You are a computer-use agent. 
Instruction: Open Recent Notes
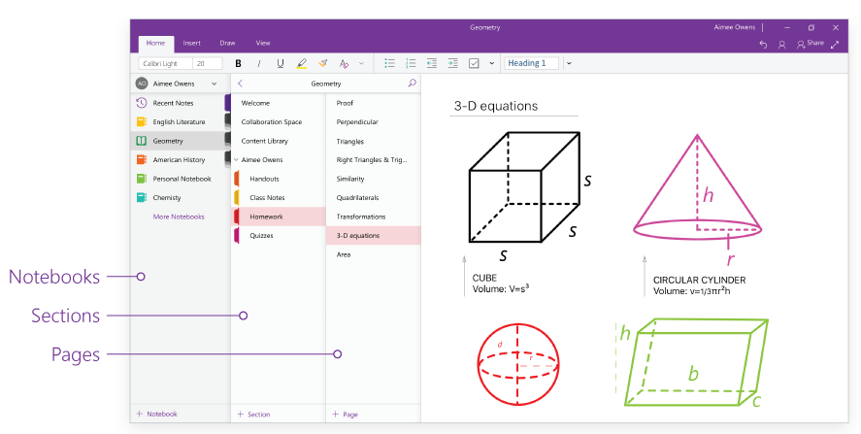[181, 103]
